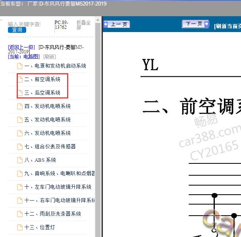Open 八、ABS 系统 entry
This screenshot has height=237, width=241.
pyautogui.click(x=40, y=160)
